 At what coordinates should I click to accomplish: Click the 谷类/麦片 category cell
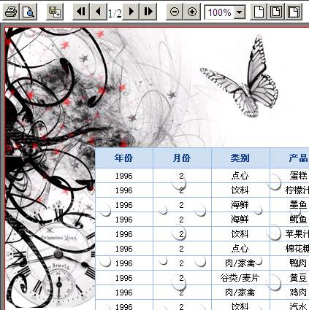coord(240,277)
